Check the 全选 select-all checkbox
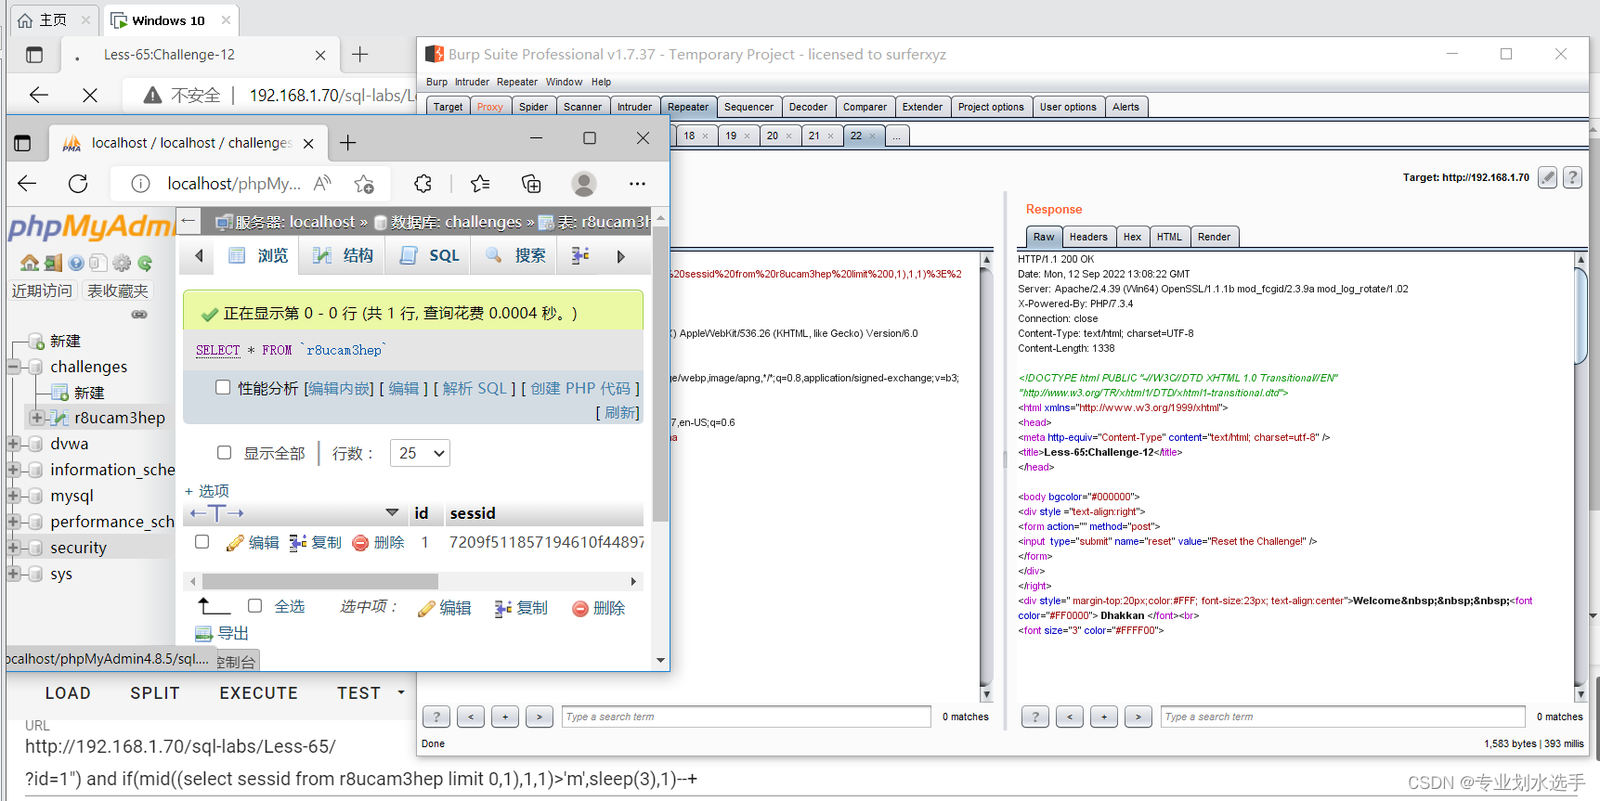 click(254, 605)
